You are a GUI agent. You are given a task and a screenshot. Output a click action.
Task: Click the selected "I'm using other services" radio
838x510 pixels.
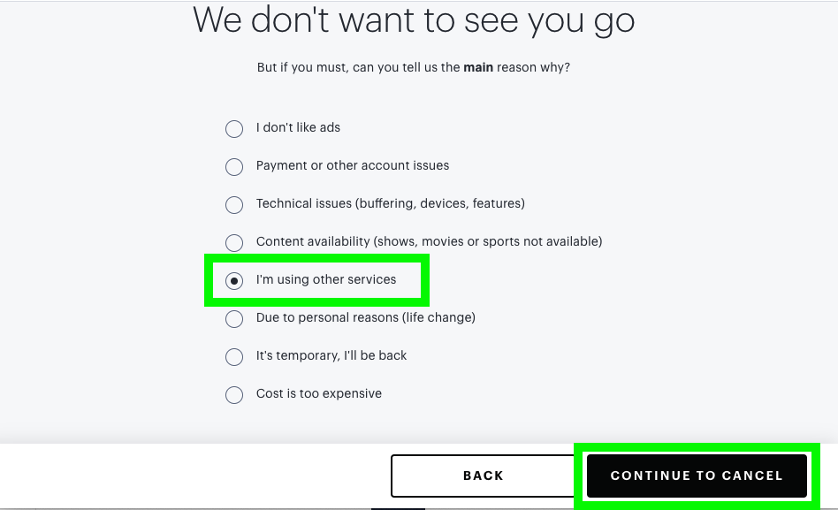click(234, 281)
